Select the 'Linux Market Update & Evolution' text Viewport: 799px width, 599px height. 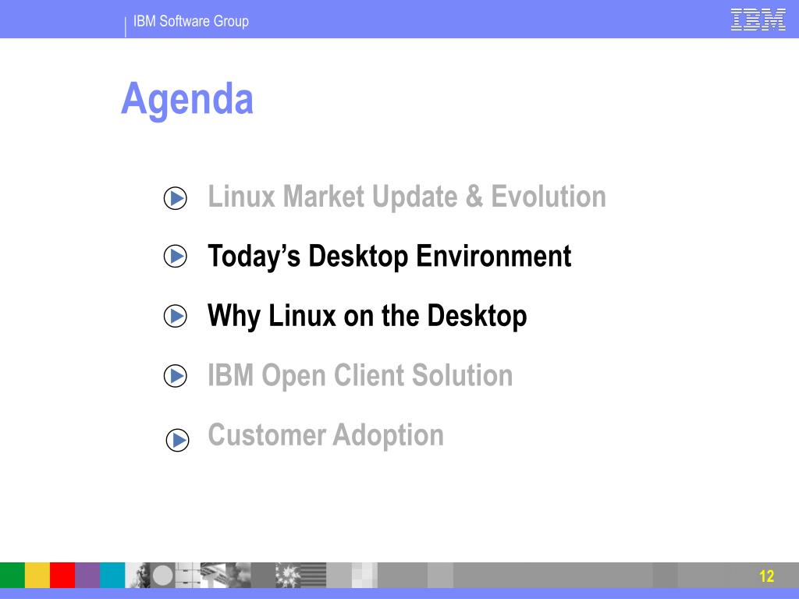pos(407,197)
